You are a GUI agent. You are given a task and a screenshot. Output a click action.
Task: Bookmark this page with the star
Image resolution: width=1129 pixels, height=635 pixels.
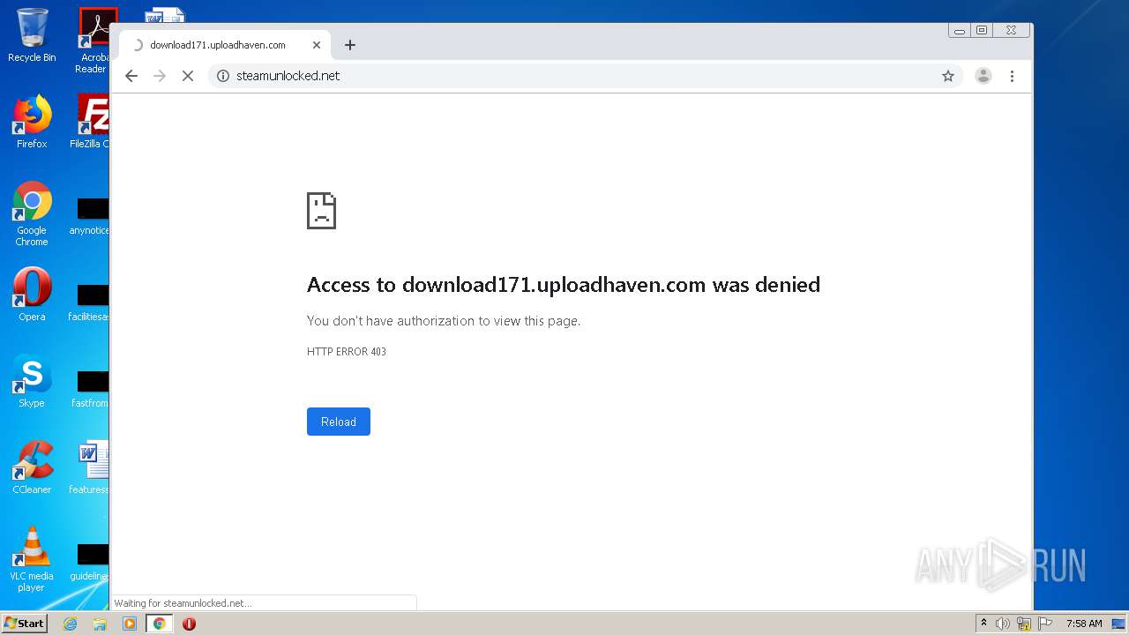pyautogui.click(x=948, y=76)
